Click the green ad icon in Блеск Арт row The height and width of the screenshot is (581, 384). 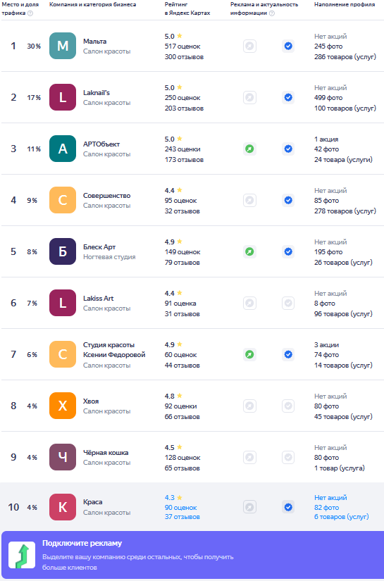pos(250,252)
